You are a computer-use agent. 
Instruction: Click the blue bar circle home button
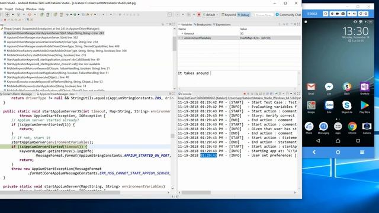[x=338, y=152]
